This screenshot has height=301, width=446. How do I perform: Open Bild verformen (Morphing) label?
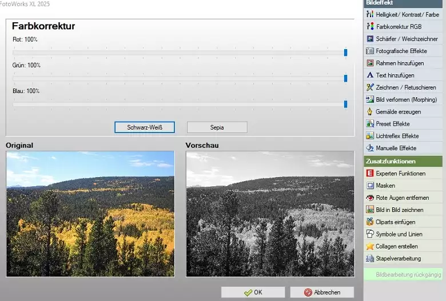tap(406, 99)
